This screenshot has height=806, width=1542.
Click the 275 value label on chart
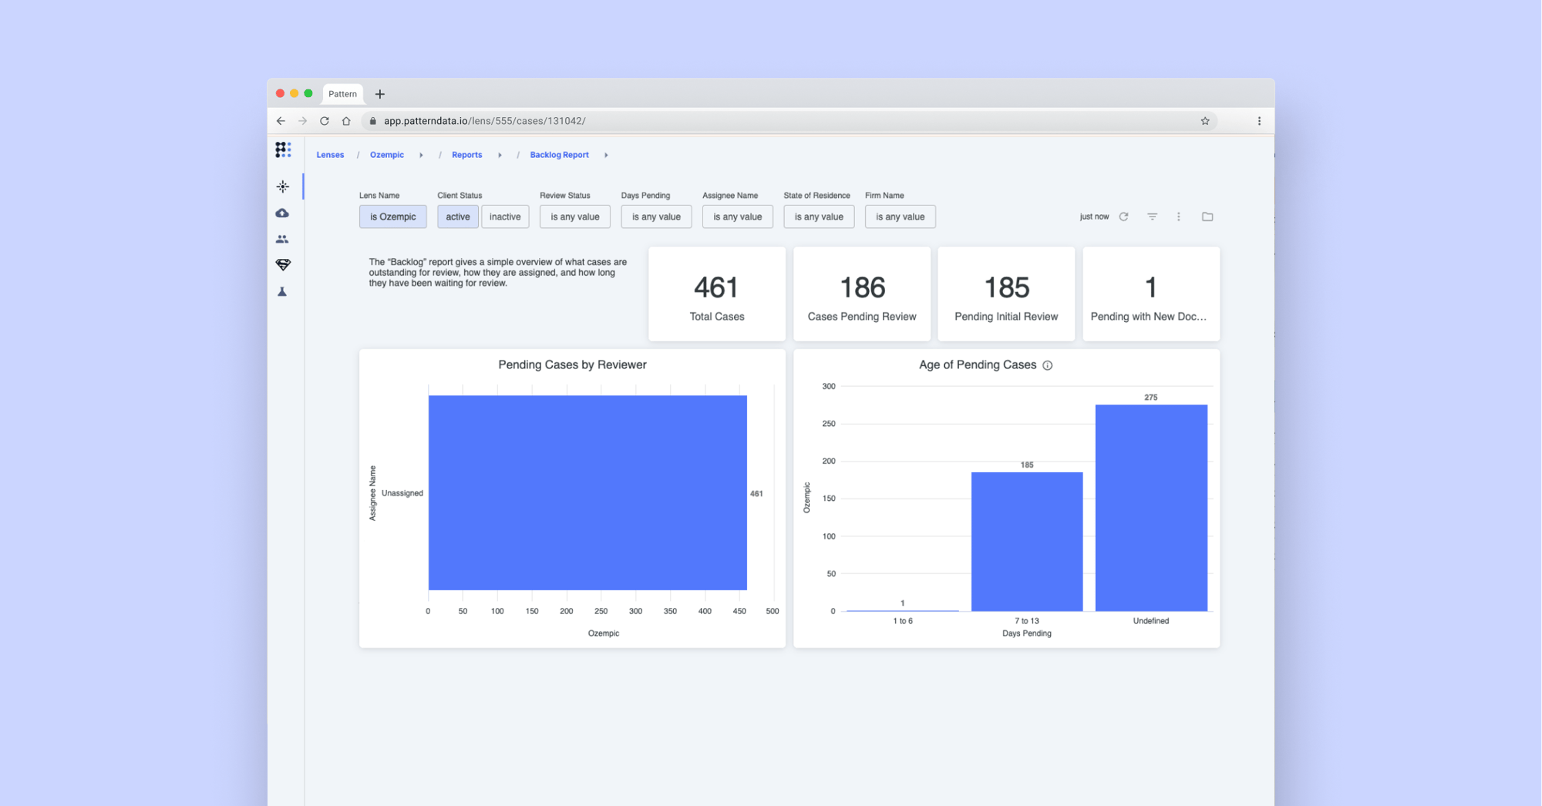tap(1151, 398)
